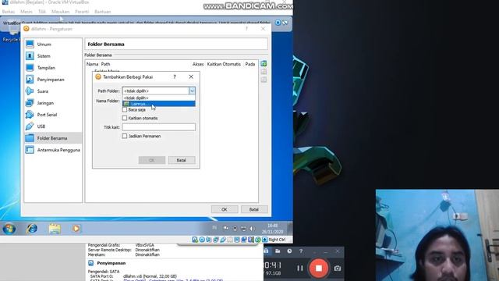Stop the Bandicam recording
The image size is (499, 281).
pyautogui.click(x=319, y=269)
